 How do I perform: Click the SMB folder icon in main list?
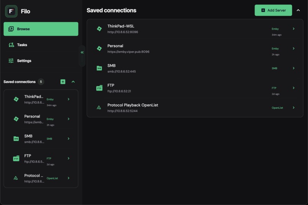(x=99, y=68)
